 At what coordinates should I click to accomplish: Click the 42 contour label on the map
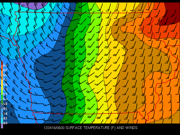pos(29,33)
